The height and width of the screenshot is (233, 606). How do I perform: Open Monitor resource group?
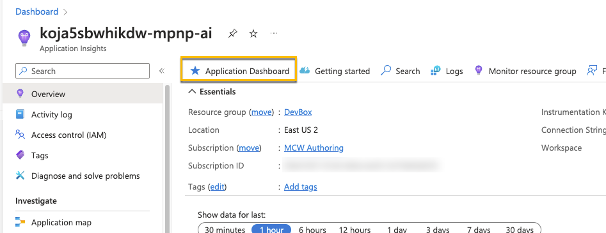coord(525,71)
